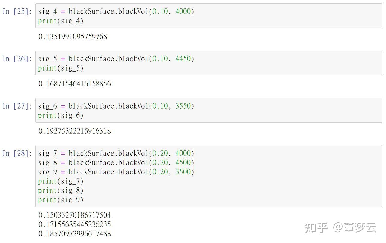386x243 pixels.
Task: Click the print(sig_6) code line
Action: coord(61,116)
